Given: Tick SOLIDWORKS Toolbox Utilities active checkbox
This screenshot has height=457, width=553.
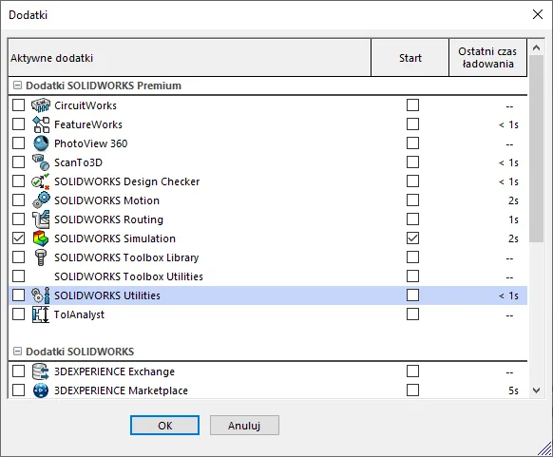Looking at the screenshot, I should point(18,276).
